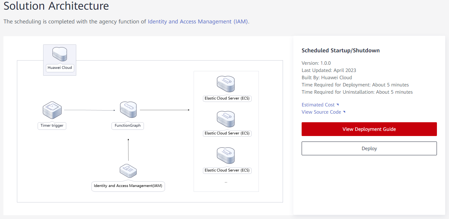The image size is (449, 219).
Task: Click the View Deployment Guide button
Action: click(369, 129)
